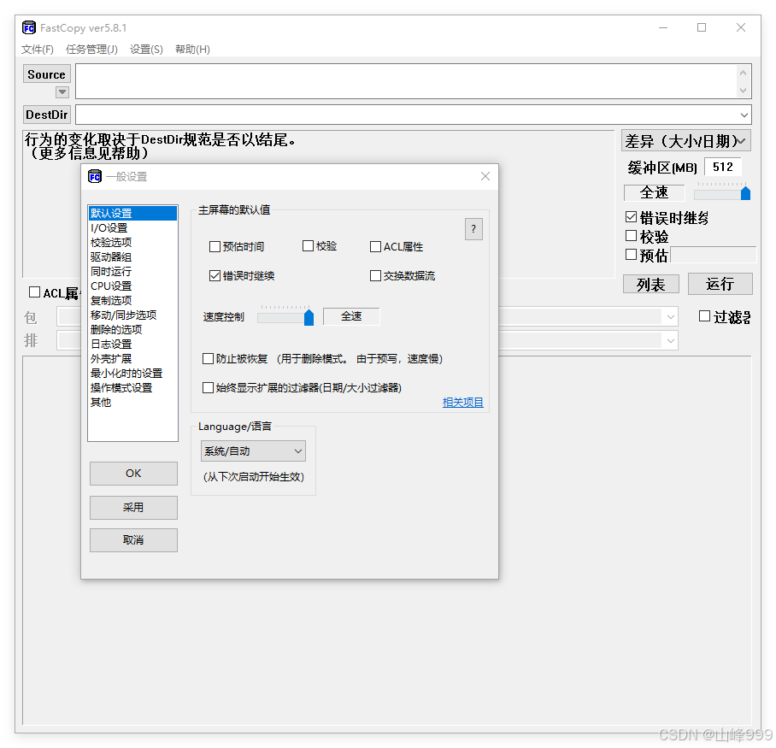Click the 全速 button in main window
Screen dimensions: 776x748
coord(655,192)
